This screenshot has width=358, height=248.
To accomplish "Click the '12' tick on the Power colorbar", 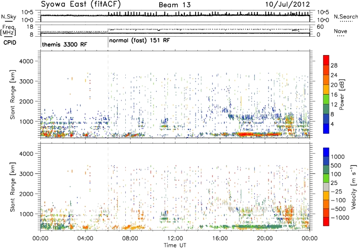I will [x=334, y=105].
